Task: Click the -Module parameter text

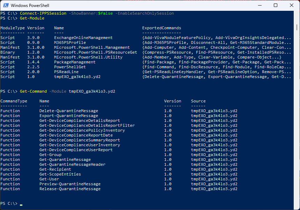Action: click(x=58, y=91)
